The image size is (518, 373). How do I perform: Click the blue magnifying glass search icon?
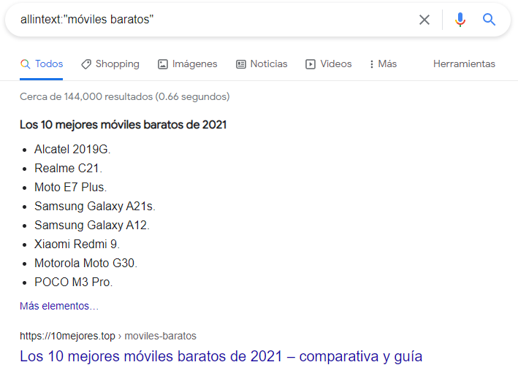[x=489, y=20]
